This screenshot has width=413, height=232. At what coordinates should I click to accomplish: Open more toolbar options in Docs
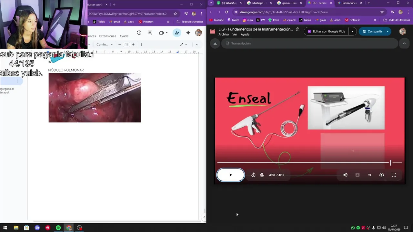(x=141, y=44)
